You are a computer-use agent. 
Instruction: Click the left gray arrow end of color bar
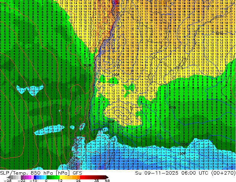[9, 177]
